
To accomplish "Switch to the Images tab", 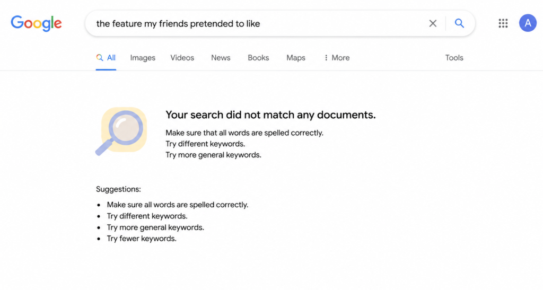I will point(143,58).
